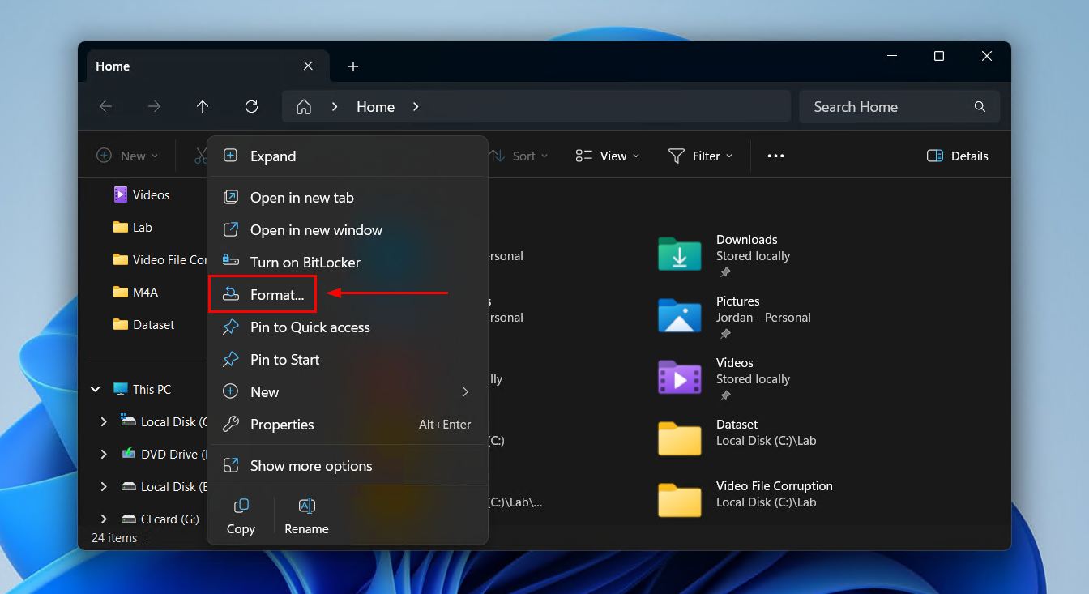The width and height of the screenshot is (1089, 594).
Task: Open the Filter dropdown
Action: (701, 156)
